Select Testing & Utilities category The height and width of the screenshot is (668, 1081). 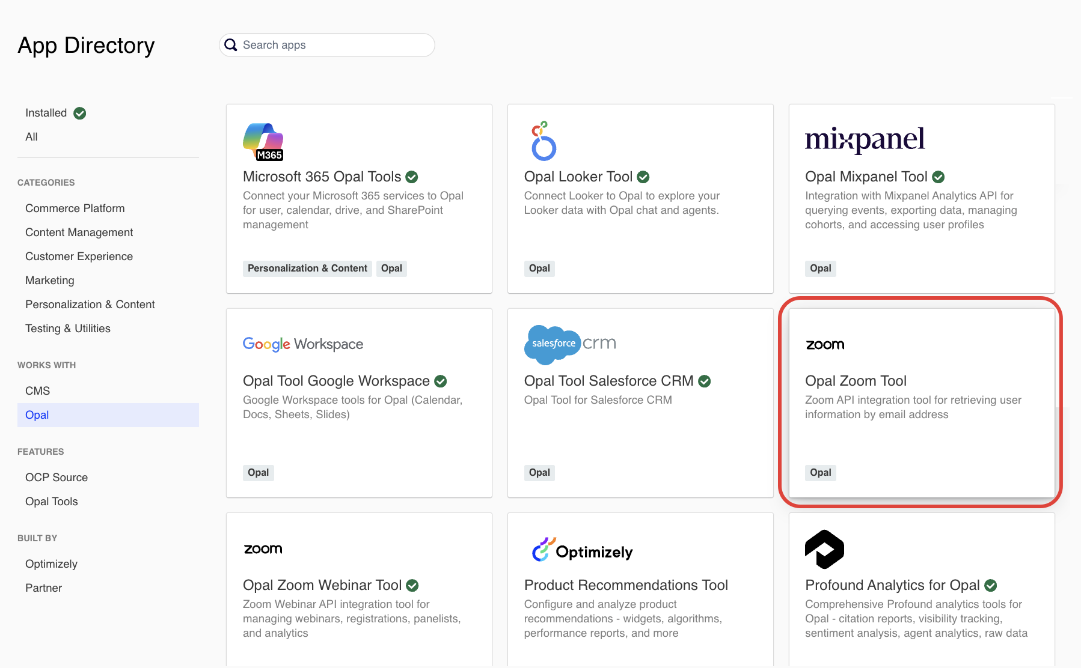[x=68, y=329]
